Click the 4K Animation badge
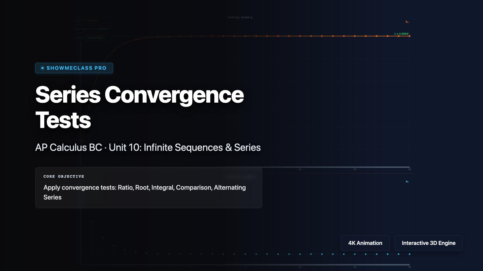The width and height of the screenshot is (483, 271). pos(365,243)
